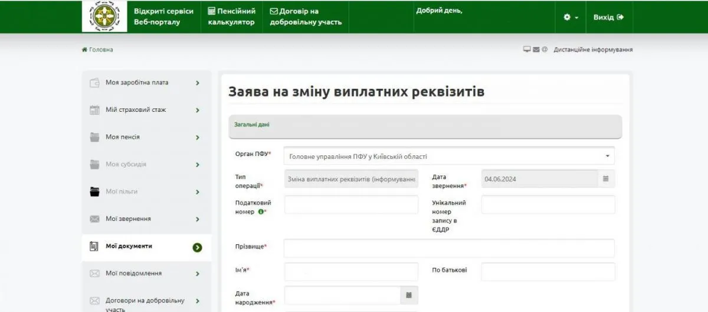Open Моя заробітна плата menu item
This screenshot has width=708, height=312.
coord(146,83)
